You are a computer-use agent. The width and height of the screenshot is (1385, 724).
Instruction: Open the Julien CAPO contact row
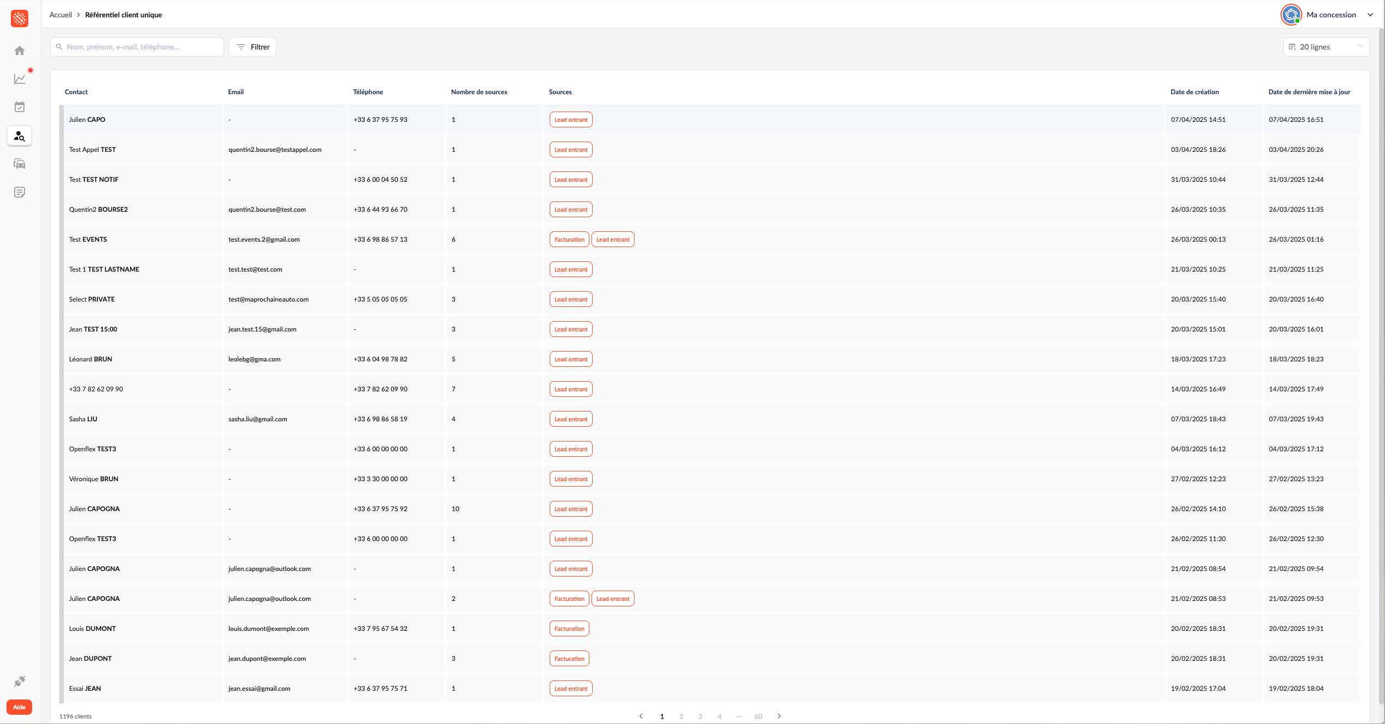pyautogui.click(x=710, y=120)
